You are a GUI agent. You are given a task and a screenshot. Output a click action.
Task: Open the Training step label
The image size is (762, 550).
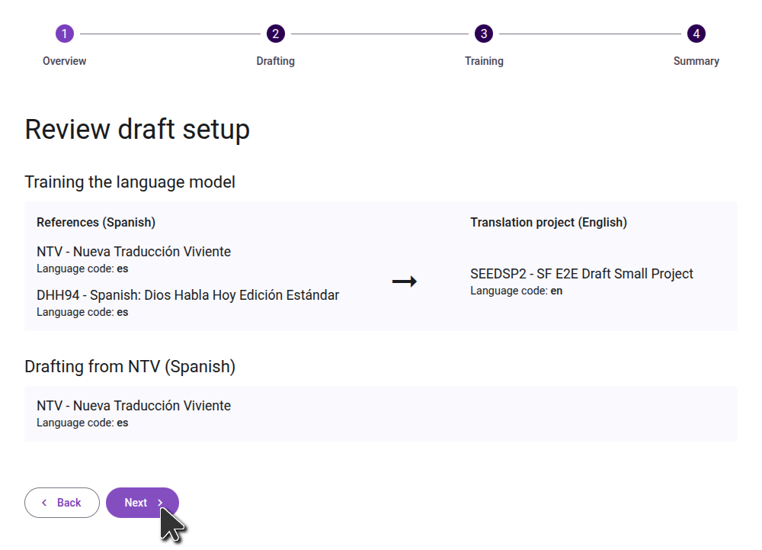tap(484, 61)
